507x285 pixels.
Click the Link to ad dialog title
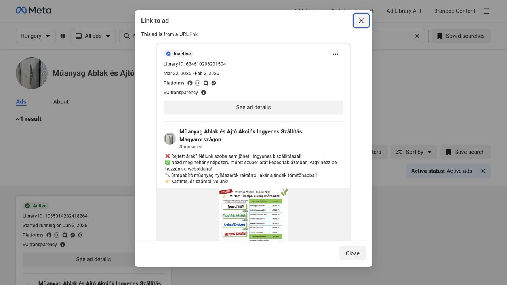(155, 21)
